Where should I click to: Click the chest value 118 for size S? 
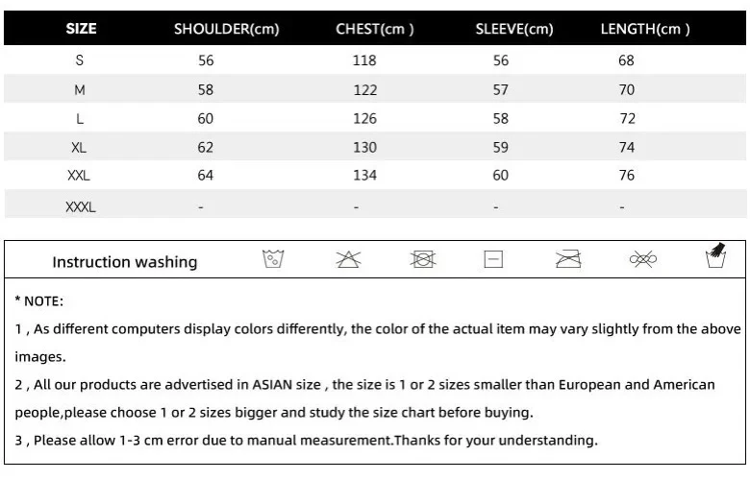(364, 60)
